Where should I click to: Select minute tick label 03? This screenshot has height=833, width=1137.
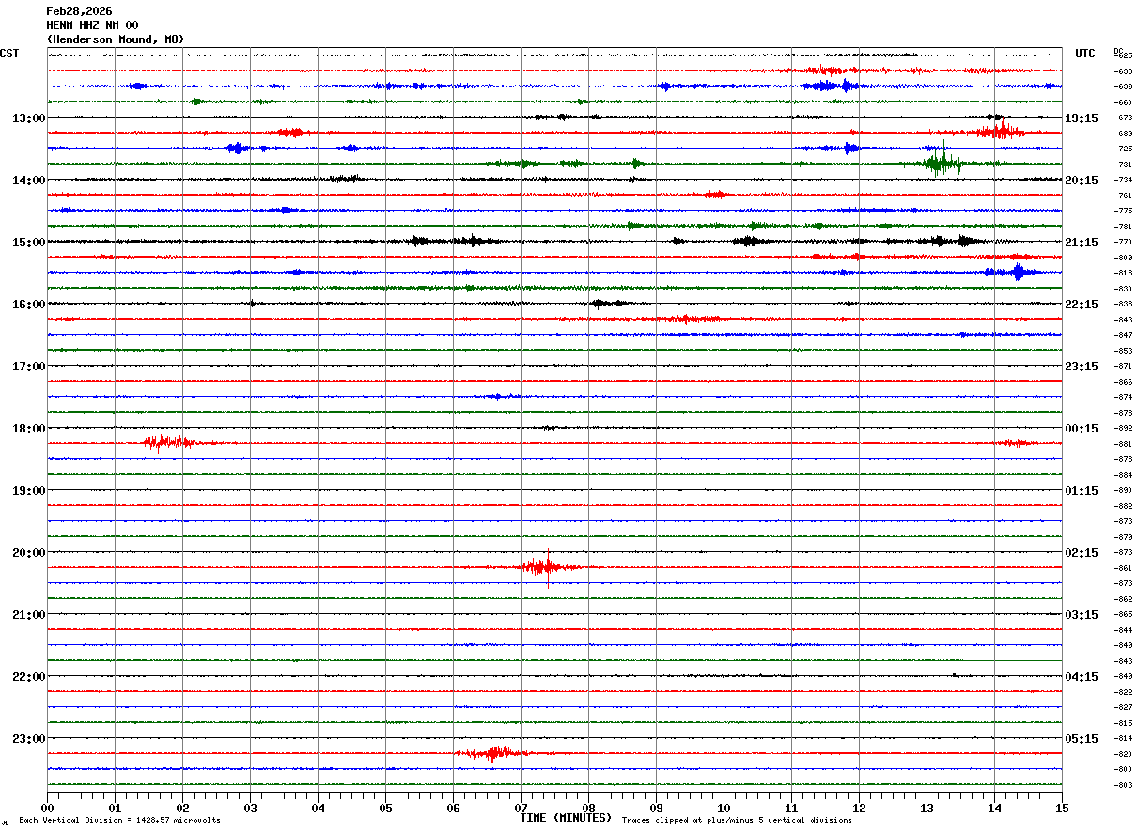(x=250, y=809)
